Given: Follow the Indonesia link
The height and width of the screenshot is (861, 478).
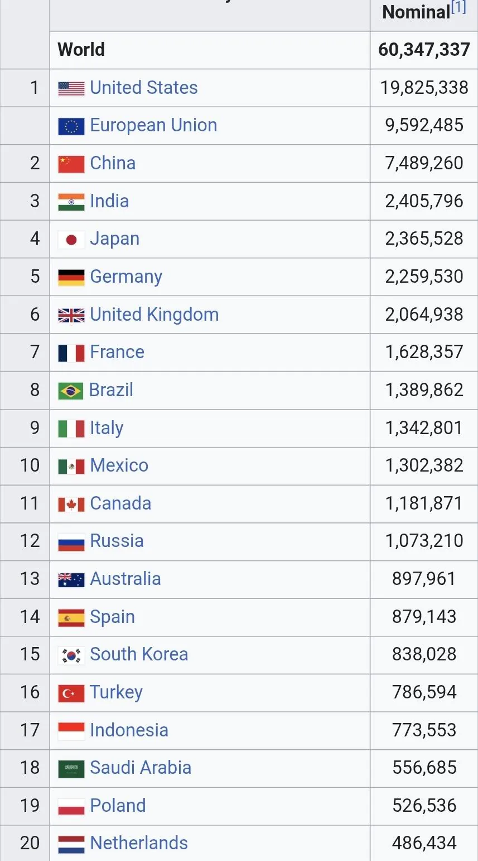Looking at the screenshot, I should tap(129, 730).
